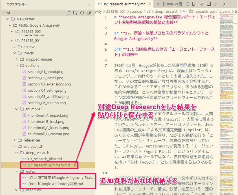Click deep_research in the breadcrumb

(166, 11)
